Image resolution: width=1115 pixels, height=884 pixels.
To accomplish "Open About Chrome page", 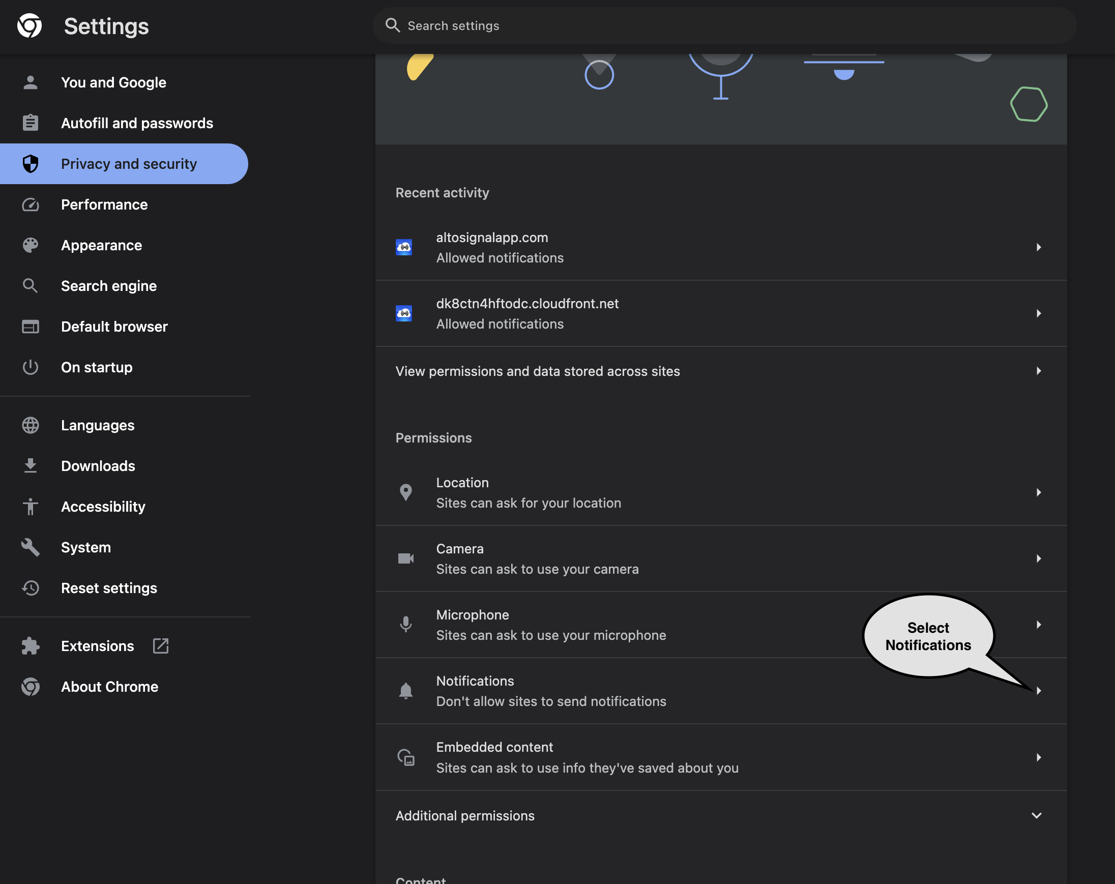I will (x=109, y=687).
